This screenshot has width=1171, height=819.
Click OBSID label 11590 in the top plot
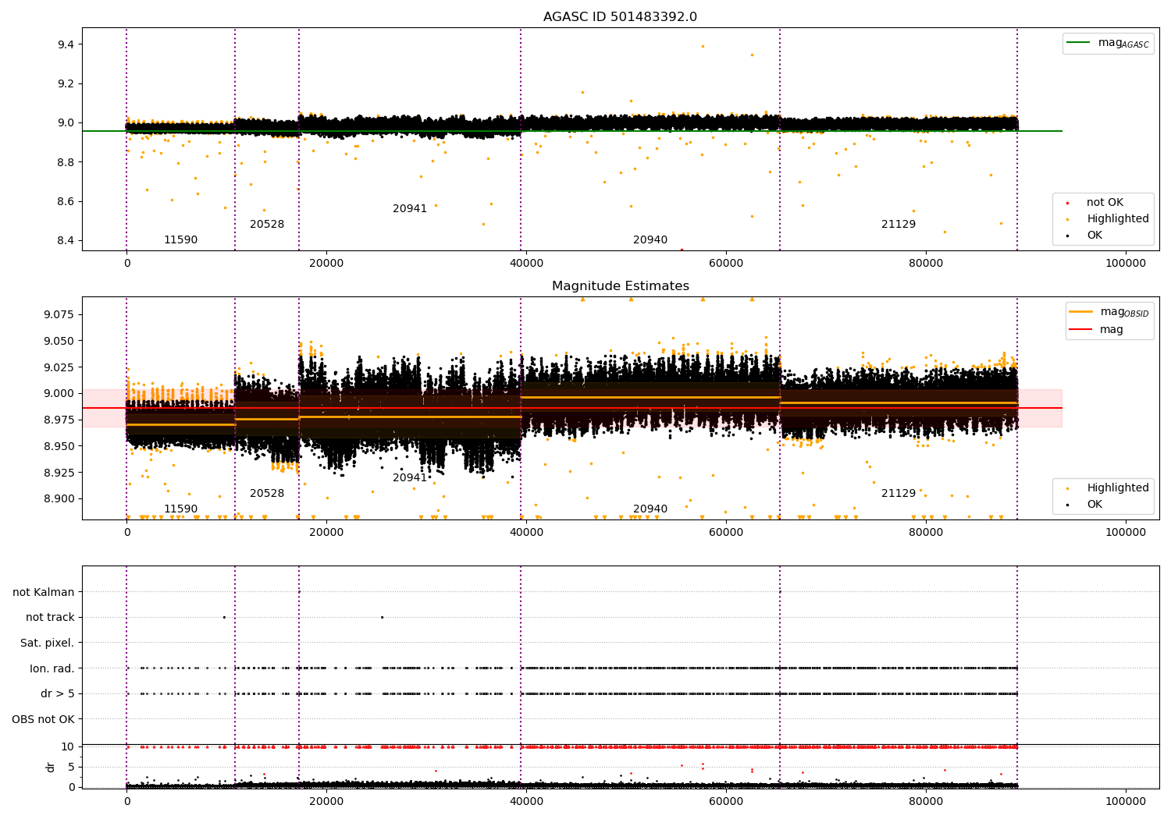(x=180, y=240)
